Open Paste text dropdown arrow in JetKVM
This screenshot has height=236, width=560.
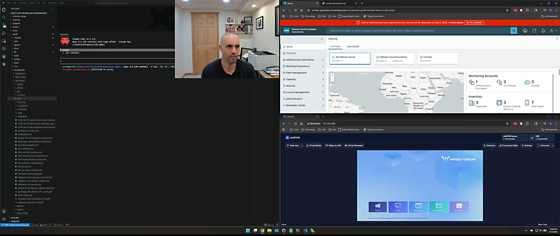(x=302, y=146)
